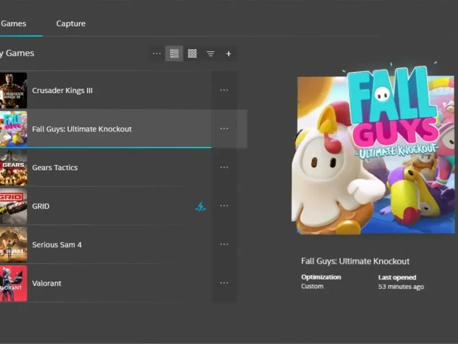Open Serious Sam 4 options menu
Viewport: 458px width, 344px height.
coord(224,244)
